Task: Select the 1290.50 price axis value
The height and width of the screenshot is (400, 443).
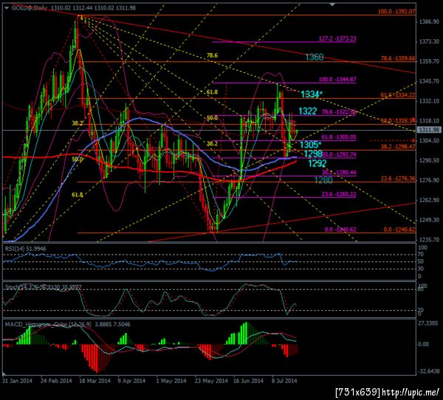Action: coord(429,160)
